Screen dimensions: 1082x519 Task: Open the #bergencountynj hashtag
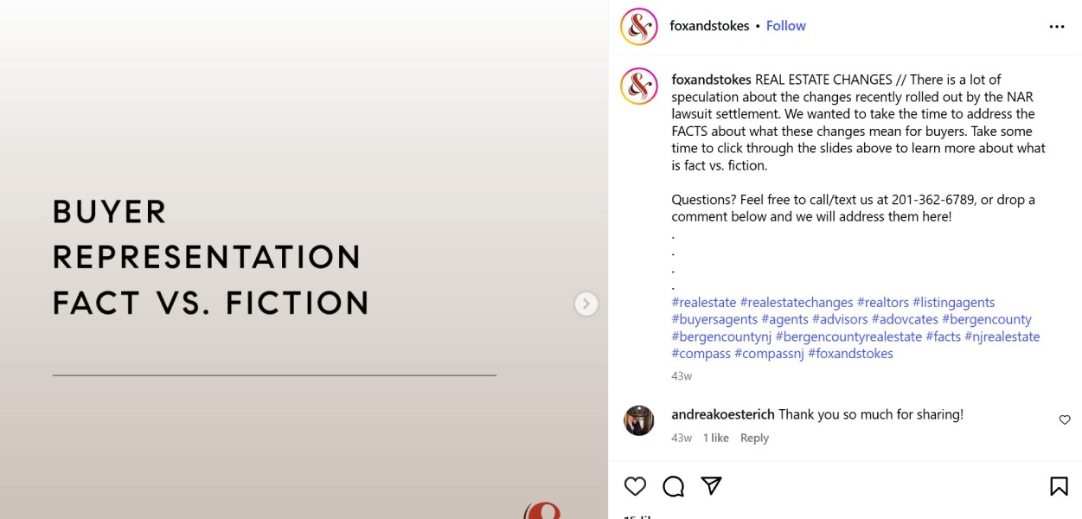(721, 336)
